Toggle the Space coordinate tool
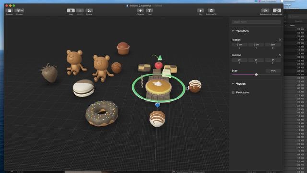 (89, 11)
